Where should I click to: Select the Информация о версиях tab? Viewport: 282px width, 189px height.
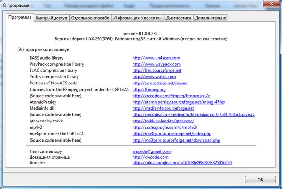coord(138,18)
